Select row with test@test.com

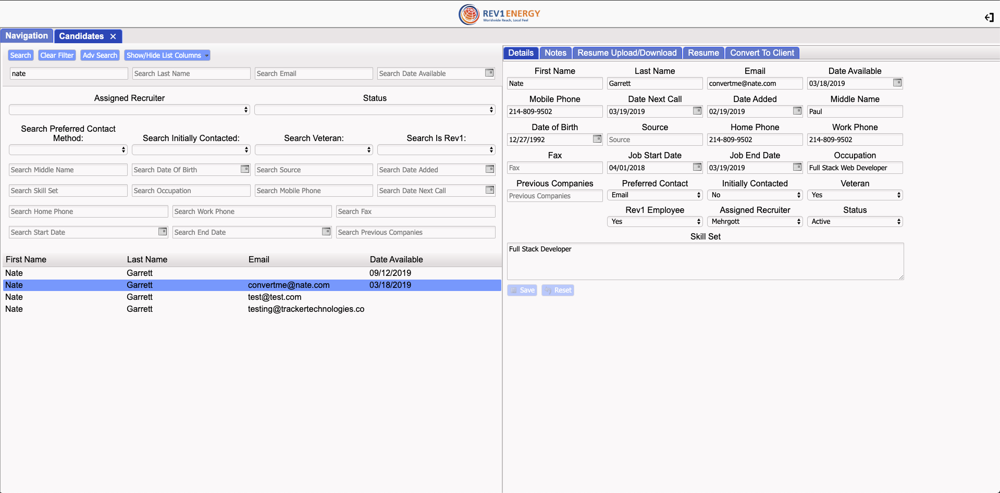coord(252,297)
